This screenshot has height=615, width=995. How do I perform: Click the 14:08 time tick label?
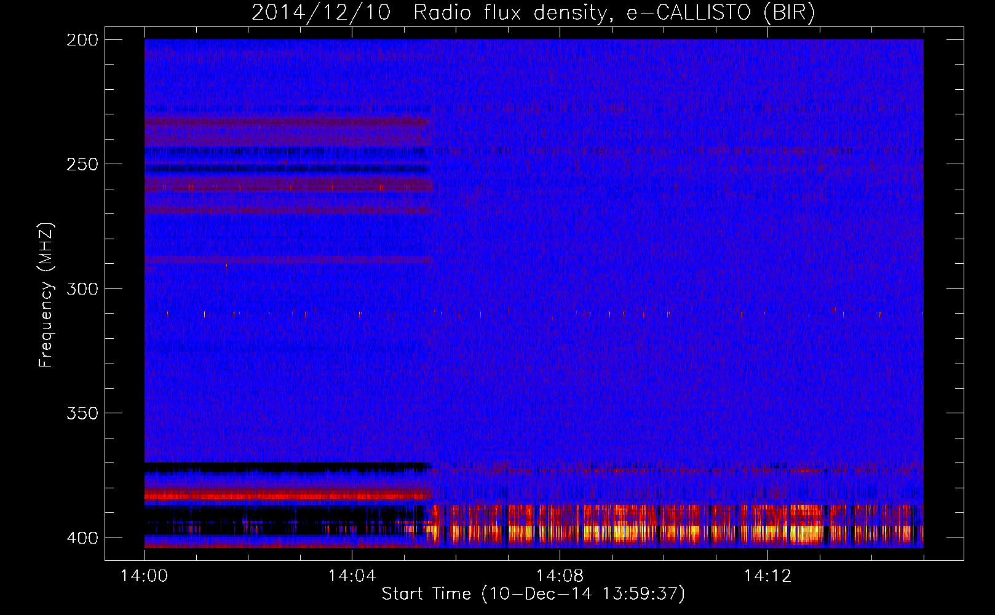pyautogui.click(x=560, y=576)
